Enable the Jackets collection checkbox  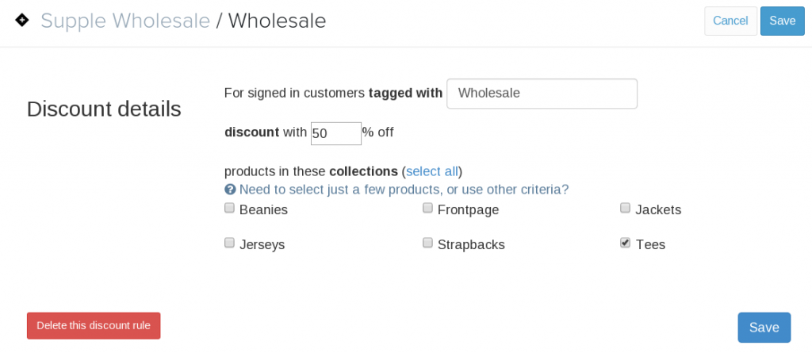click(x=626, y=209)
